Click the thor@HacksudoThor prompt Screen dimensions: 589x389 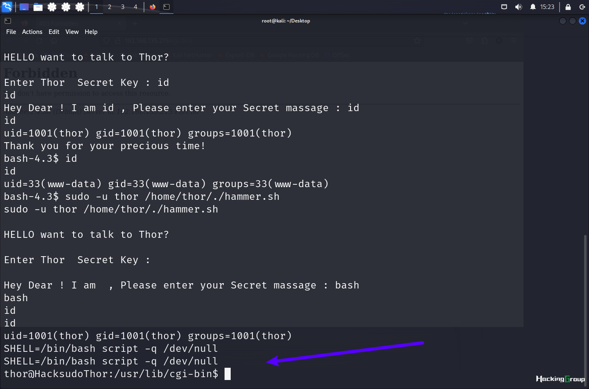pyautogui.click(x=111, y=374)
